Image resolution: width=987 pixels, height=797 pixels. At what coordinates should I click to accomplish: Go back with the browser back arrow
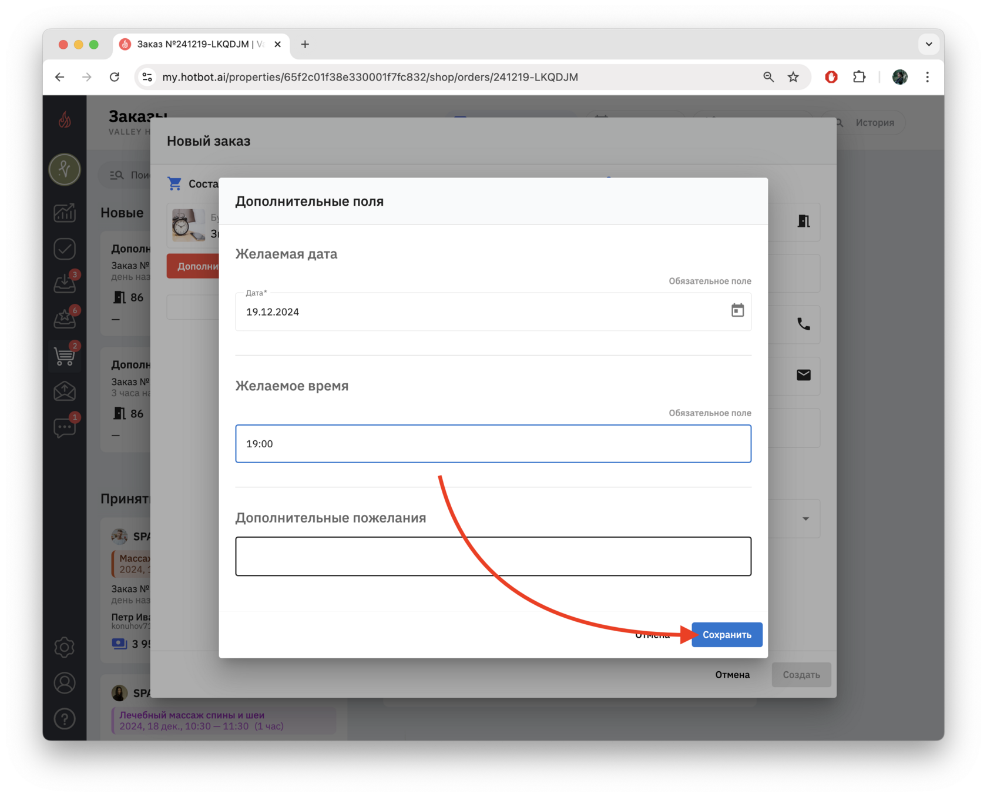coord(59,77)
